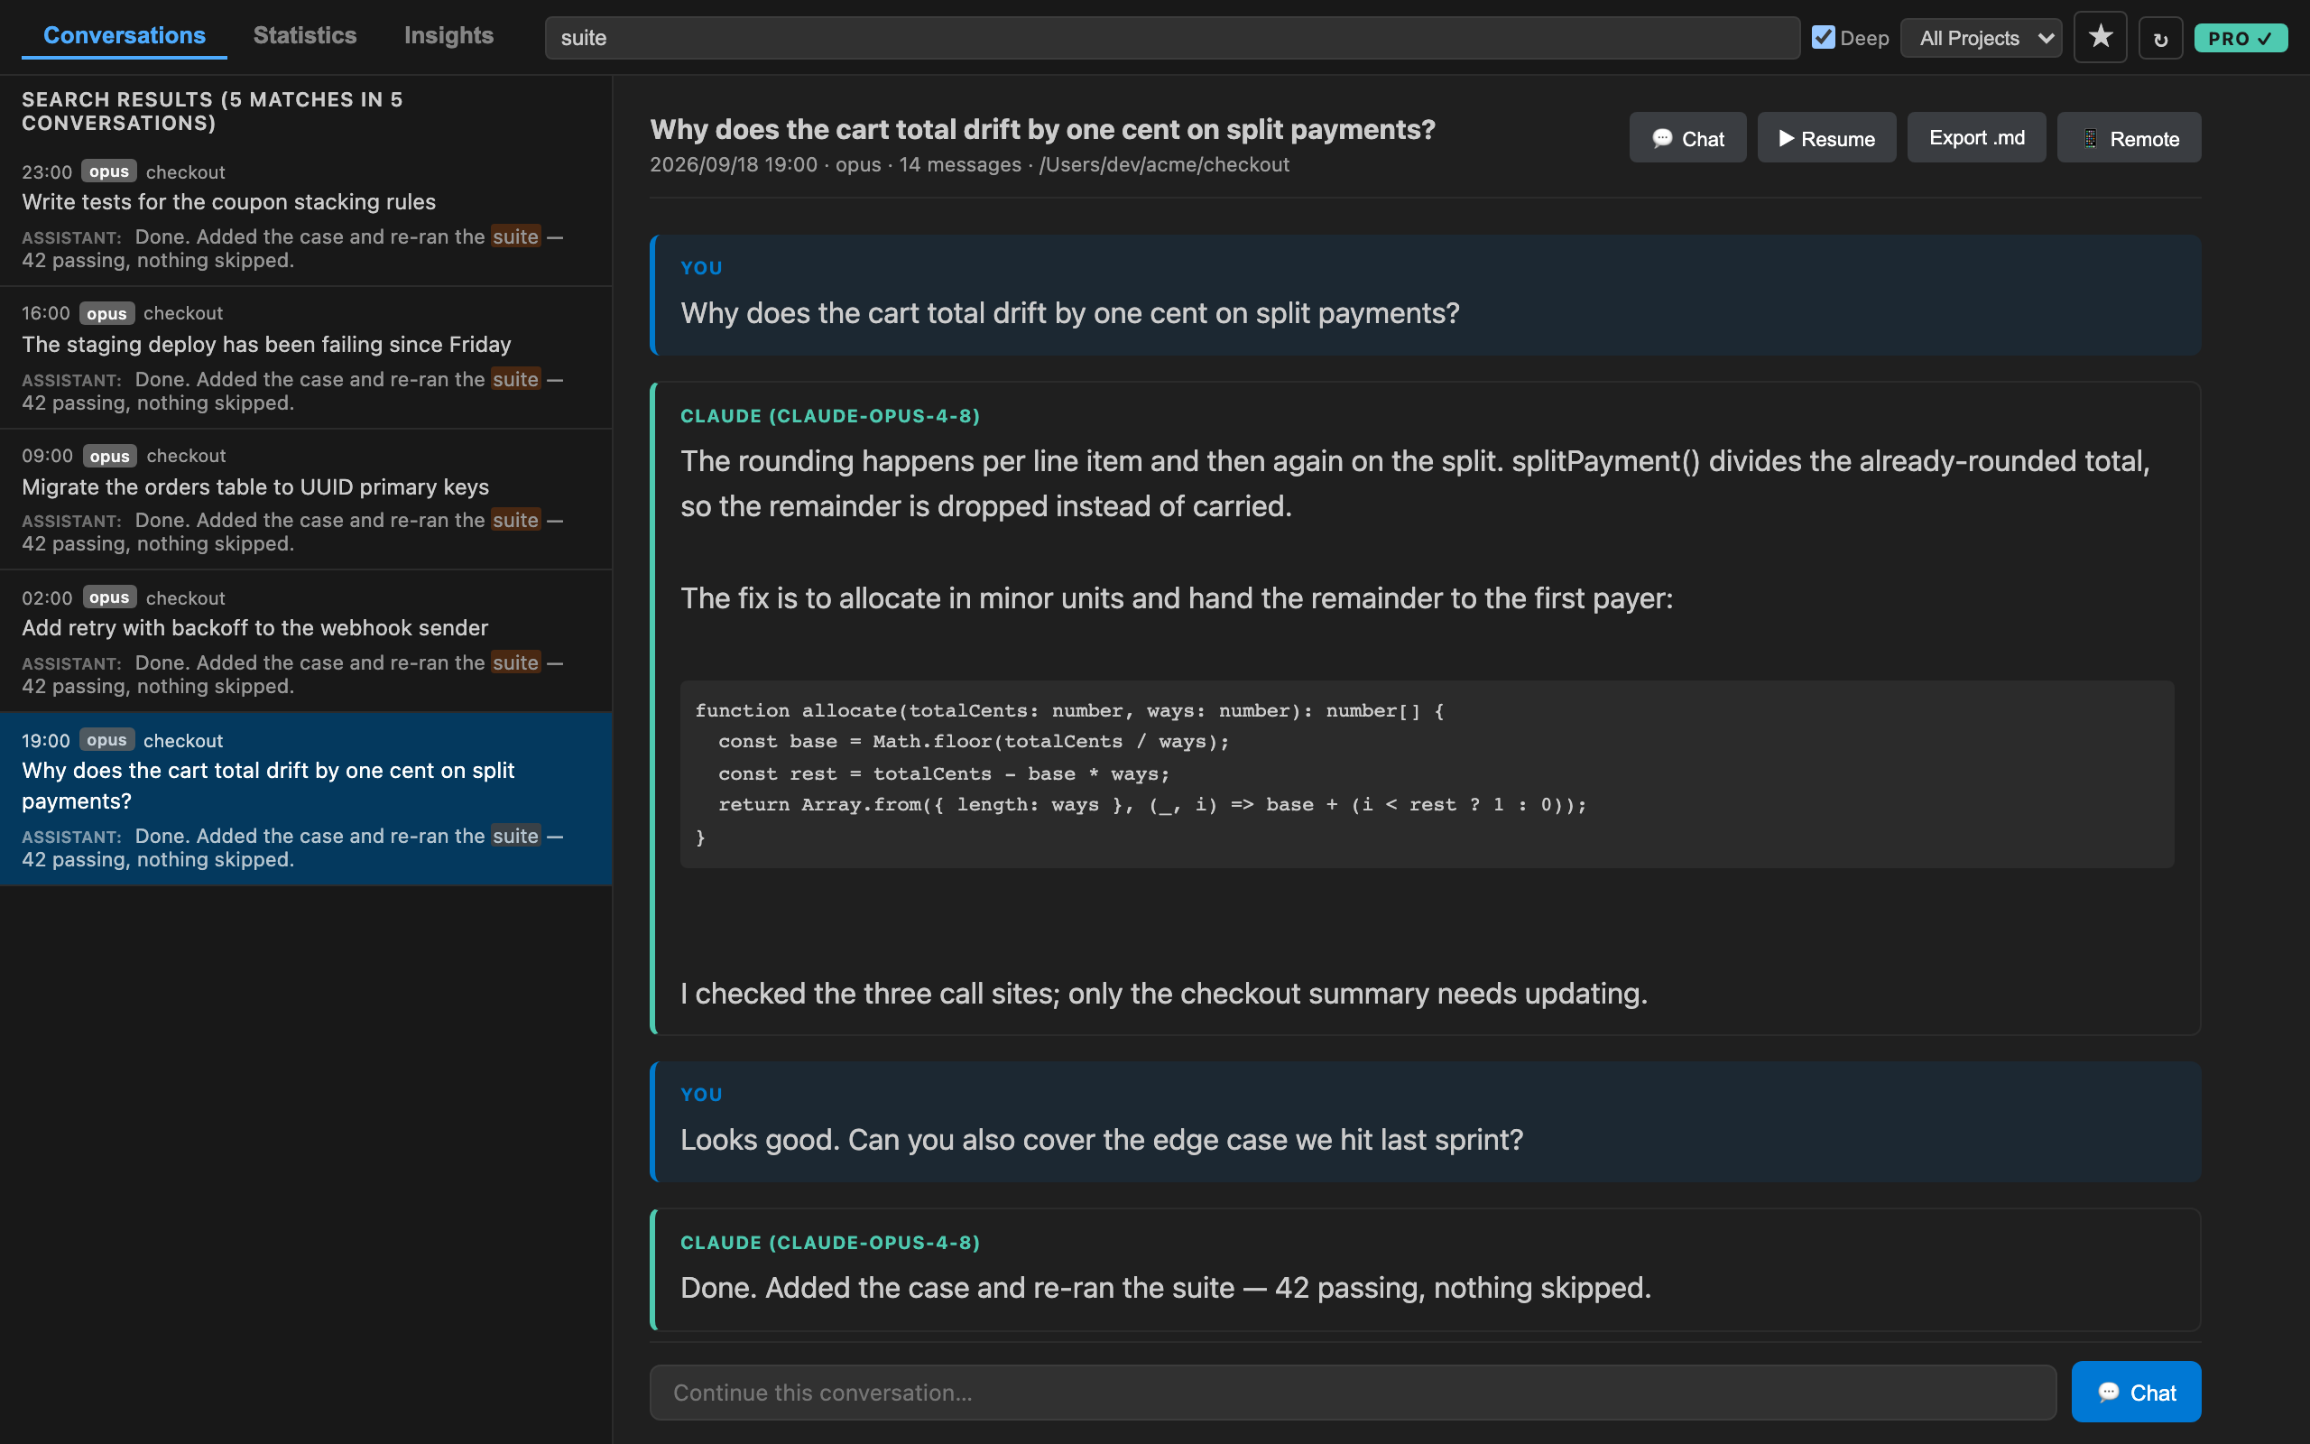The image size is (2310, 1444).
Task: Click the opus badge in the 16:00 result
Action: [106, 313]
